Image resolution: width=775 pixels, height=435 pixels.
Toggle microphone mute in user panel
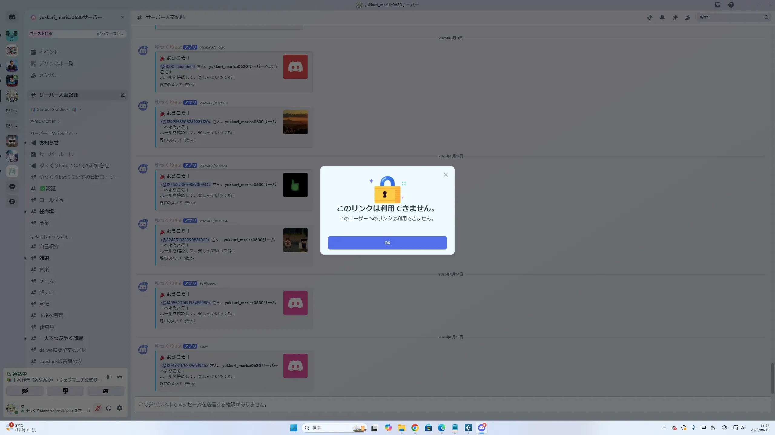97,408
